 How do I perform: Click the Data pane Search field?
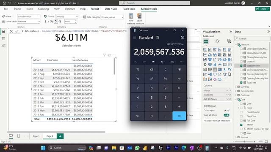(x=252, y=38)
